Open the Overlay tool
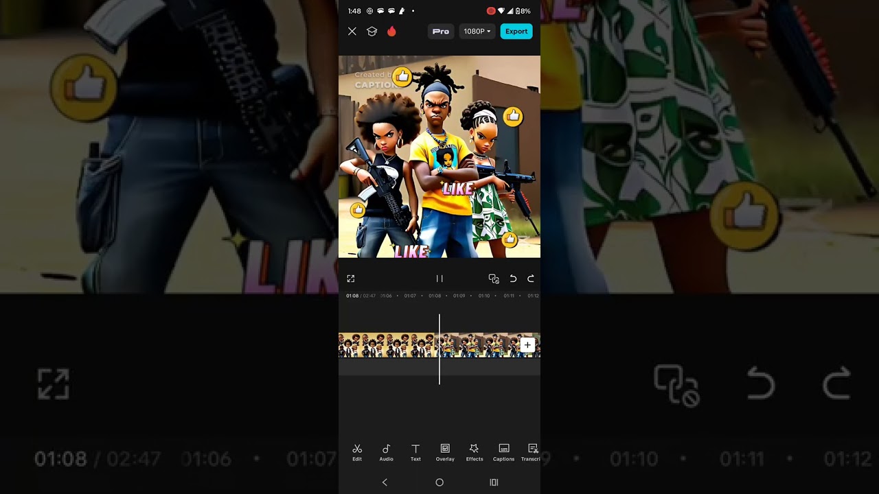Image resolution: width=879 pixels, height=494 pixels. (445, 452)
